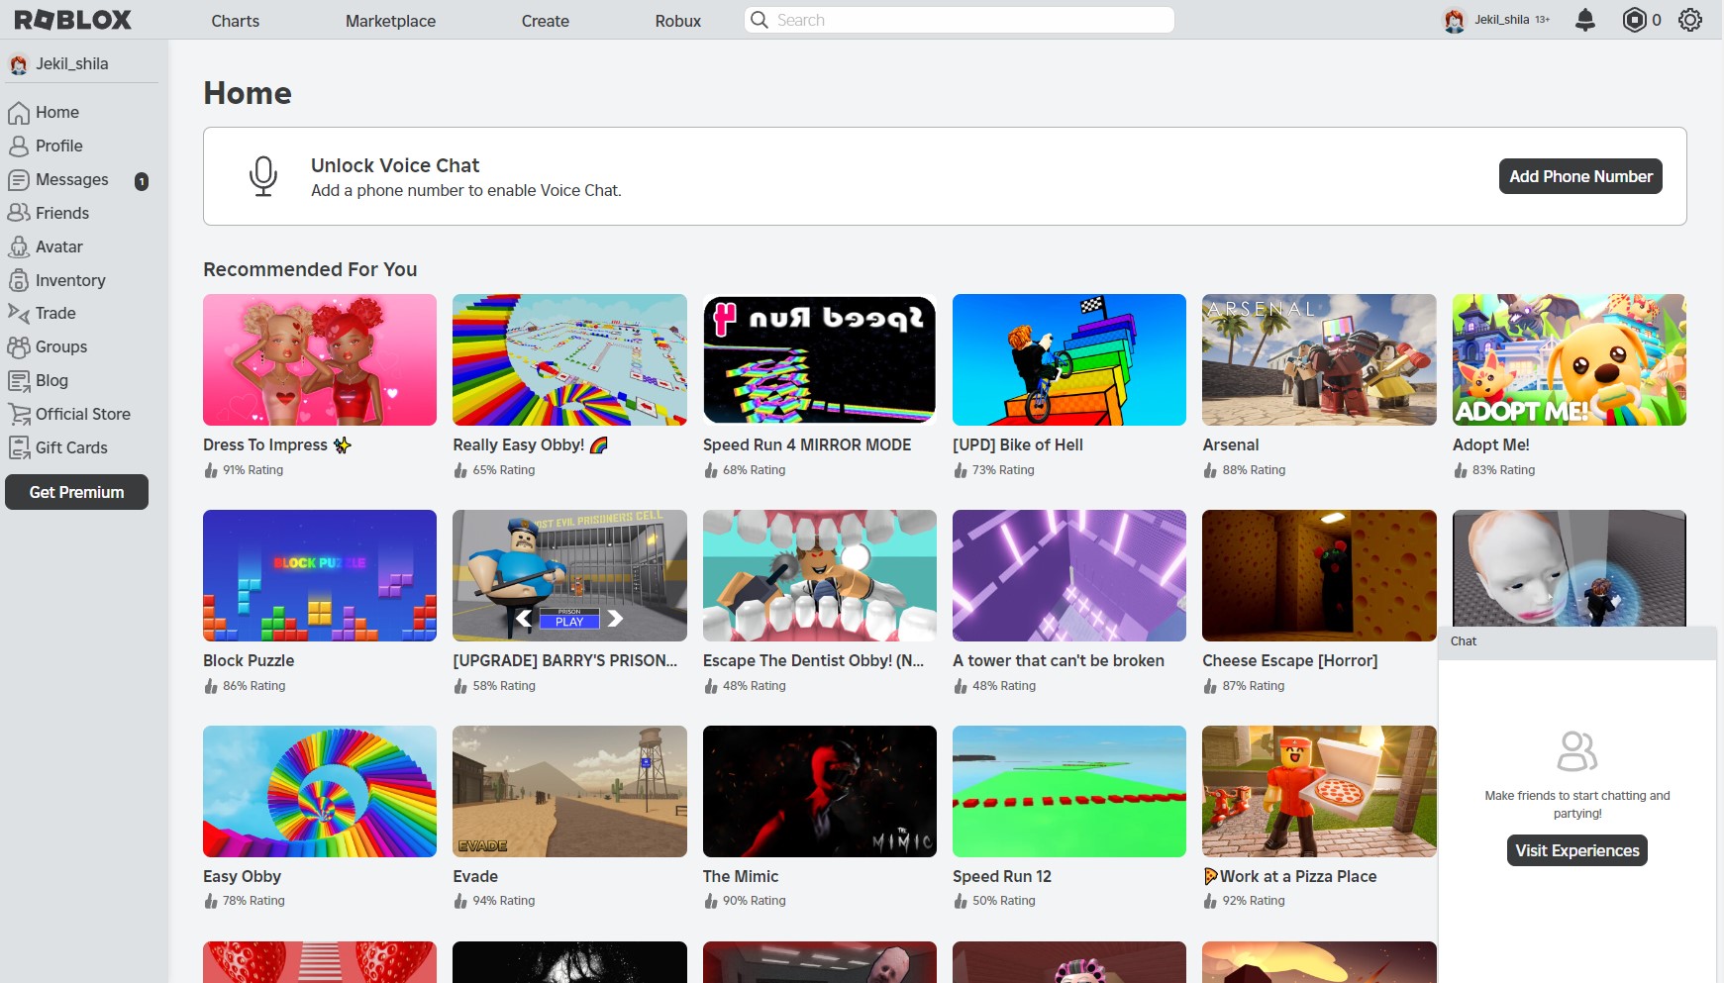Open the Create tab
This screenshot has height=983, width=1724.
click(x=546, y=21)
